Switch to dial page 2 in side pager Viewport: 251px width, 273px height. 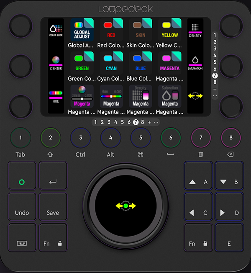(x=215, y=42)
